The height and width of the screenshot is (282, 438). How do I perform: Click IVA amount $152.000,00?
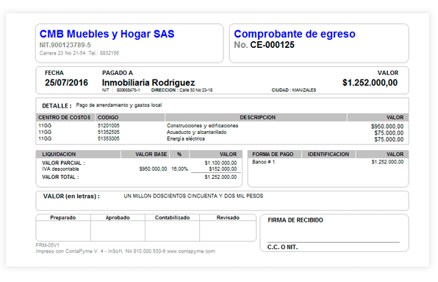tap(223, 169)
